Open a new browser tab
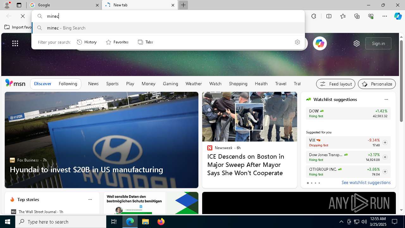This screenshot has width=405, height=228. point(183,5)
